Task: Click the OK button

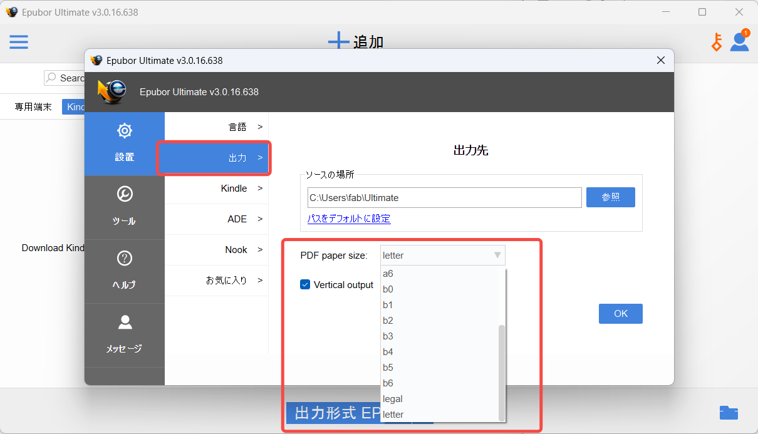Action: coord(621,314)
